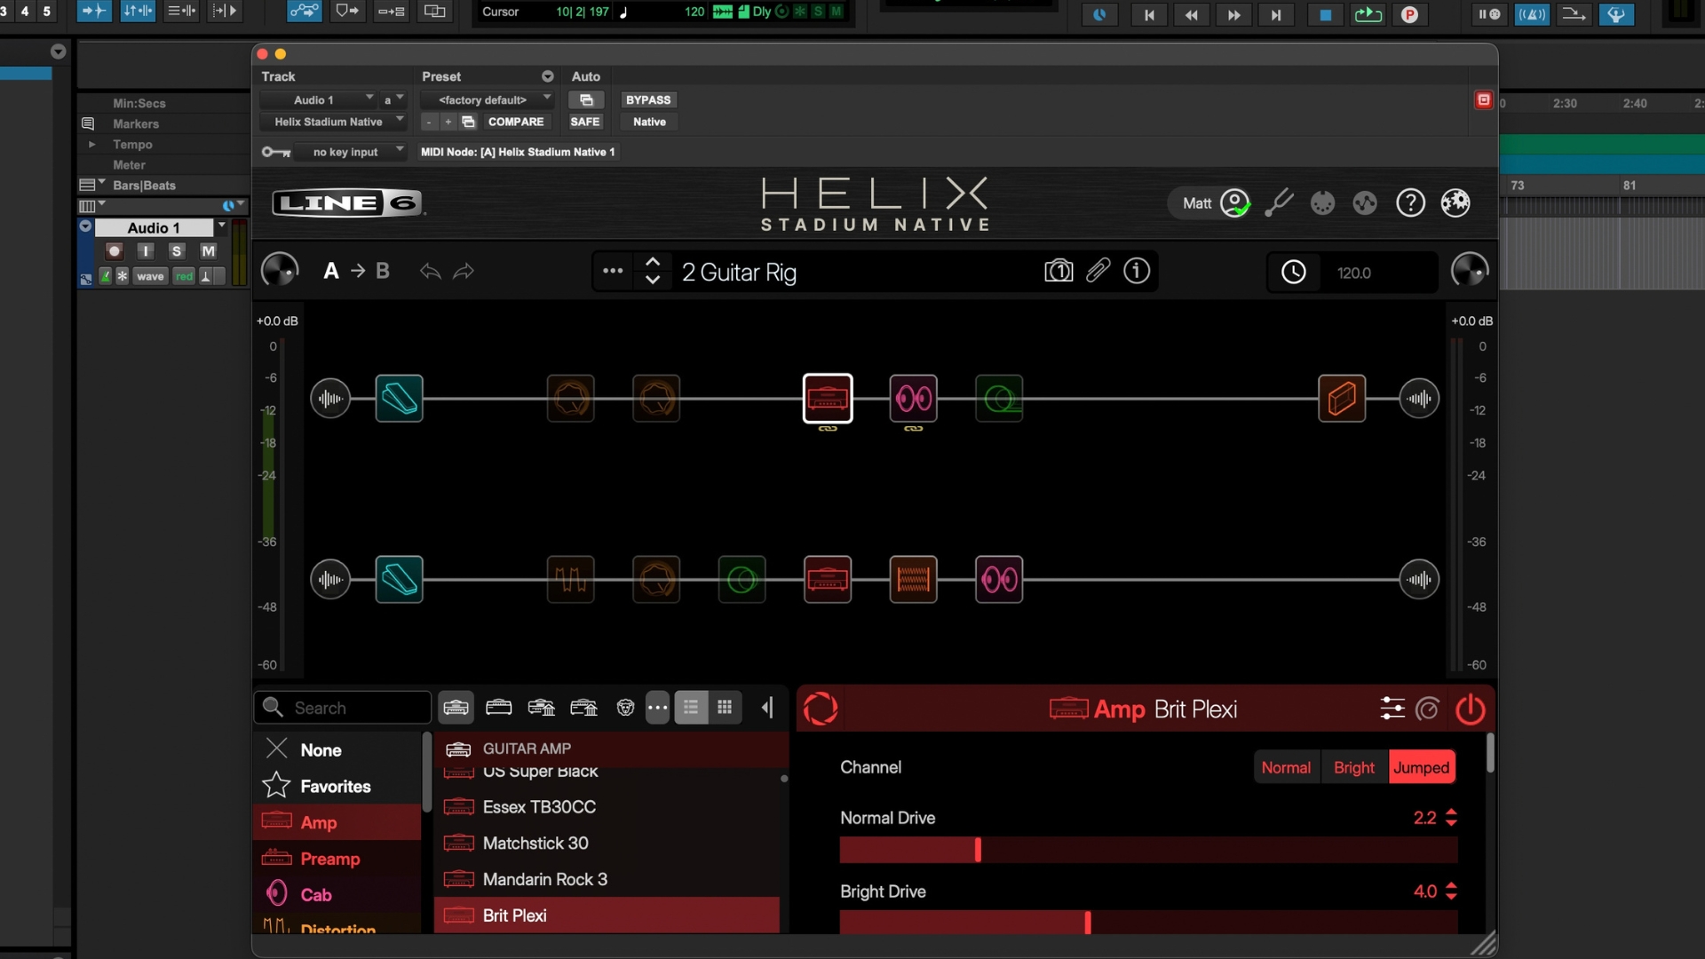Image resolution: width=1705 pixels, height=959 pixels.
Task: Undo the last edit in Helix
Action: click(x=431, y=271)
